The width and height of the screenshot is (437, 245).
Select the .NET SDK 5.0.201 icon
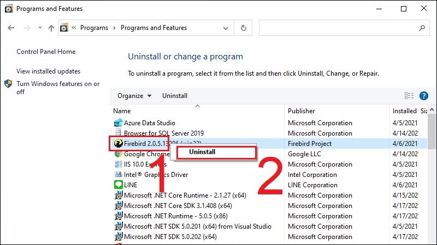coord(119,226)
